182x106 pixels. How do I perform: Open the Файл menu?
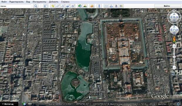coord(4,2)
